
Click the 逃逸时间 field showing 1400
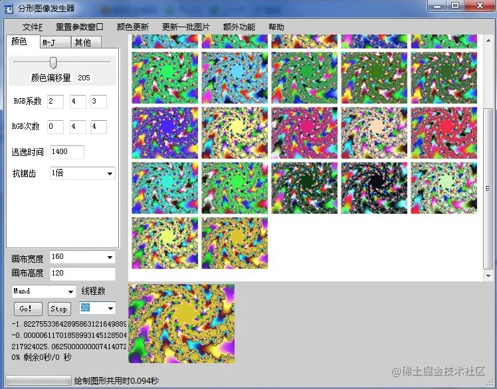coord(67,152)
